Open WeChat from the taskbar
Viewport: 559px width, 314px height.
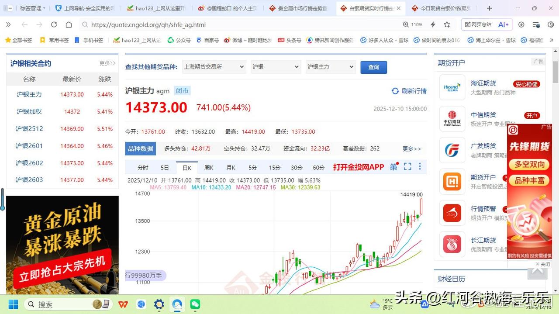click(195, 304)
